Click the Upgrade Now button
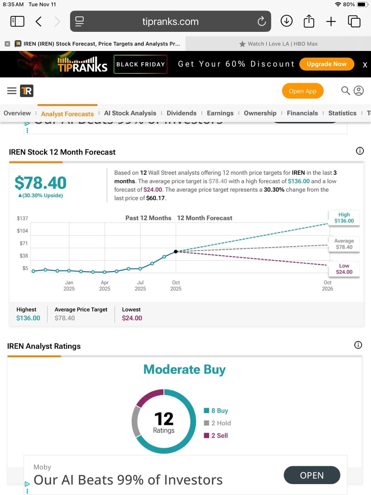The width and height of the screenshot is (371, 495). [326, 64]
